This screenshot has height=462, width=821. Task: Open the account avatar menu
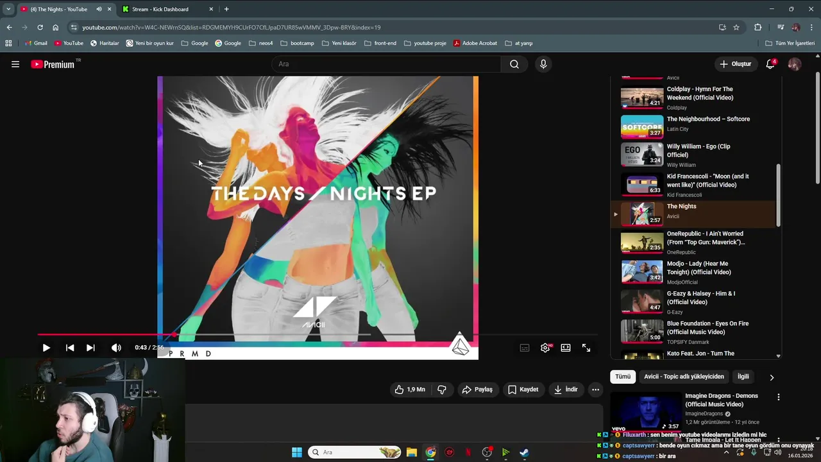coord(794,64)
